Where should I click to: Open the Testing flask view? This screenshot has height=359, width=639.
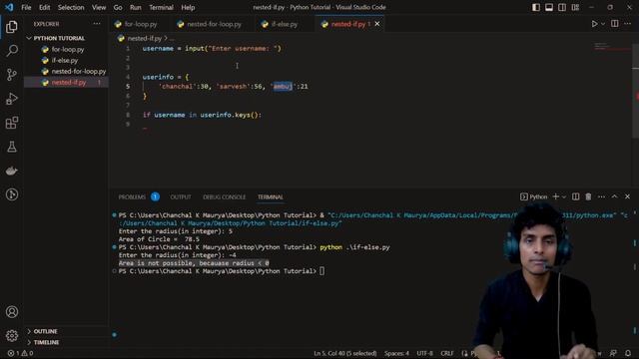12,147
